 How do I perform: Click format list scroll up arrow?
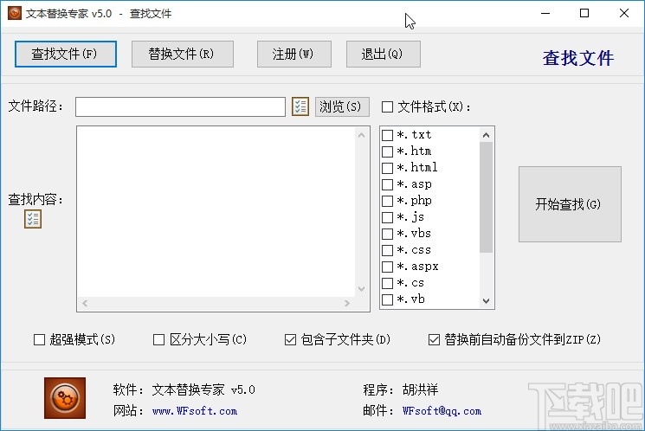pos(486,135)
